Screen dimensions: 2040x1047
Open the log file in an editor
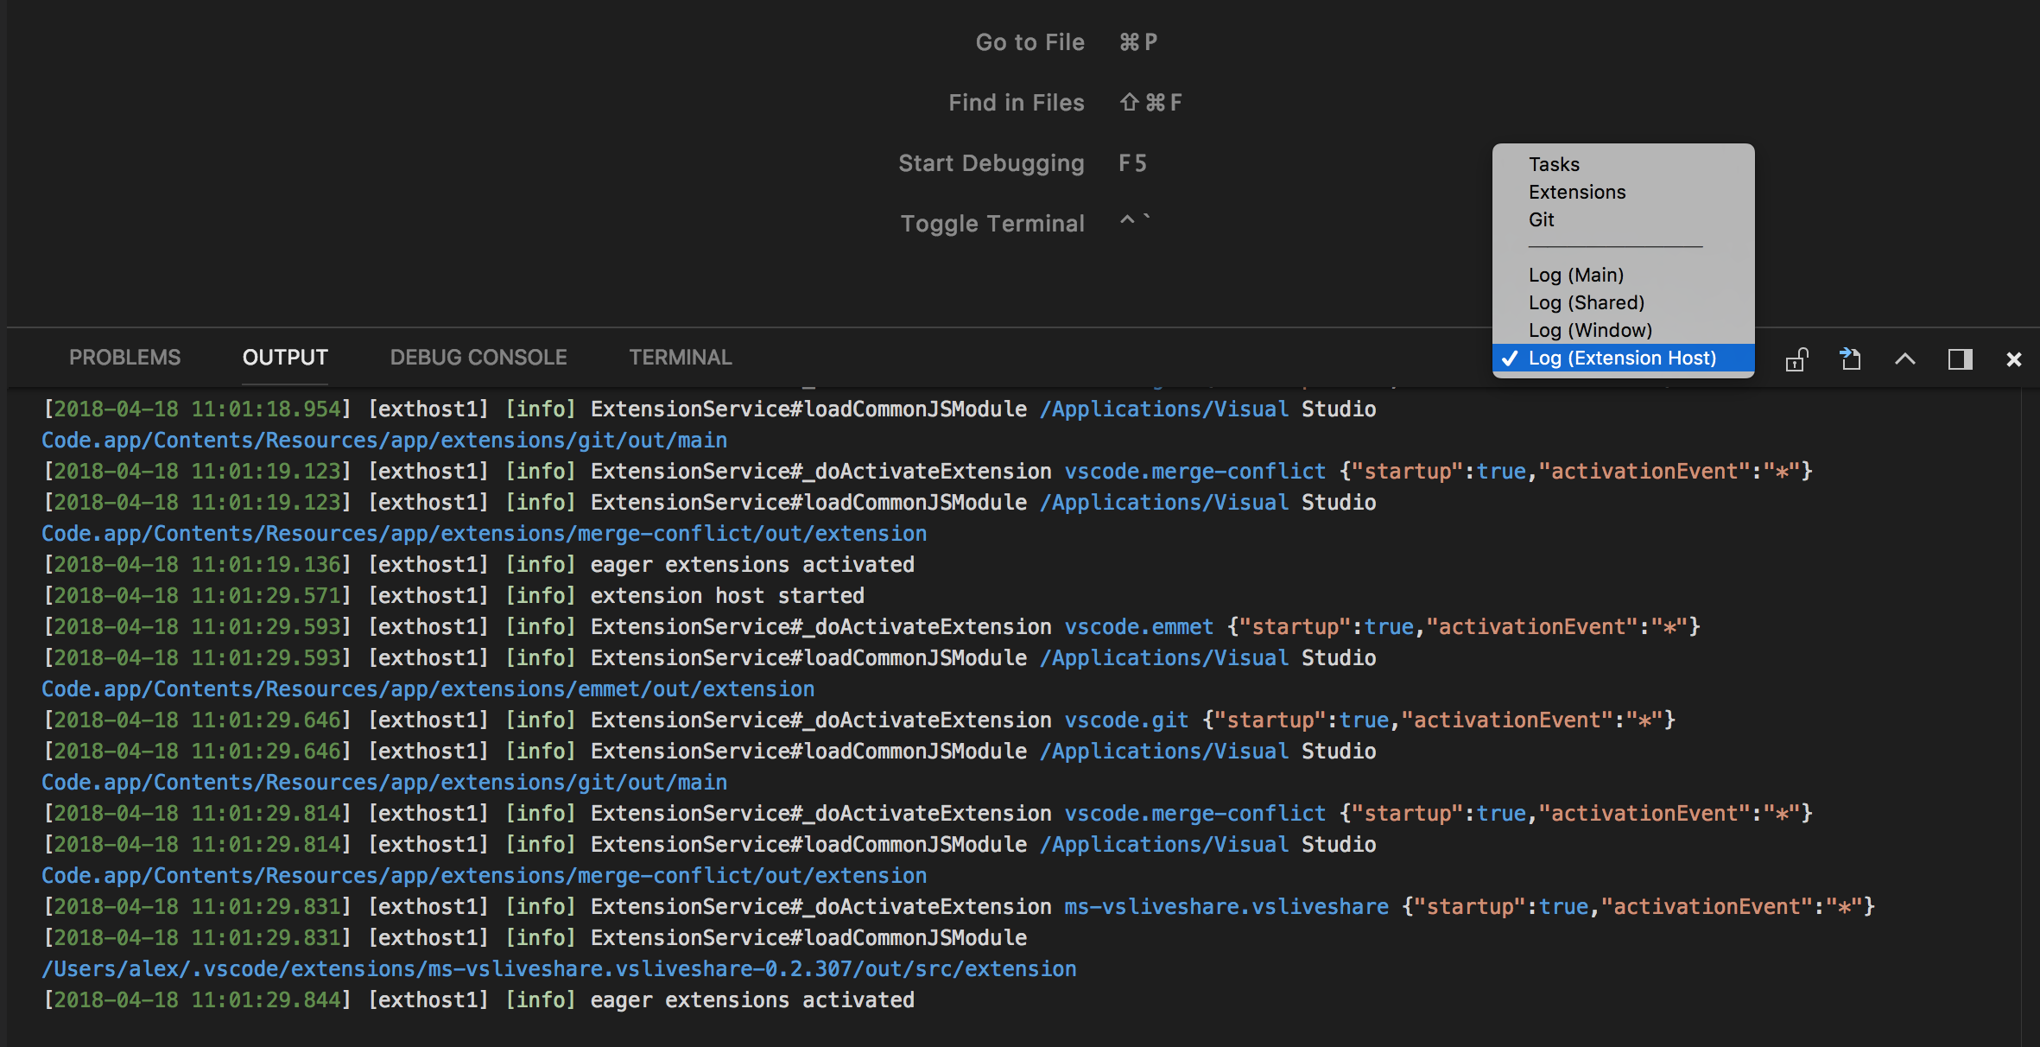point(1849,359)
